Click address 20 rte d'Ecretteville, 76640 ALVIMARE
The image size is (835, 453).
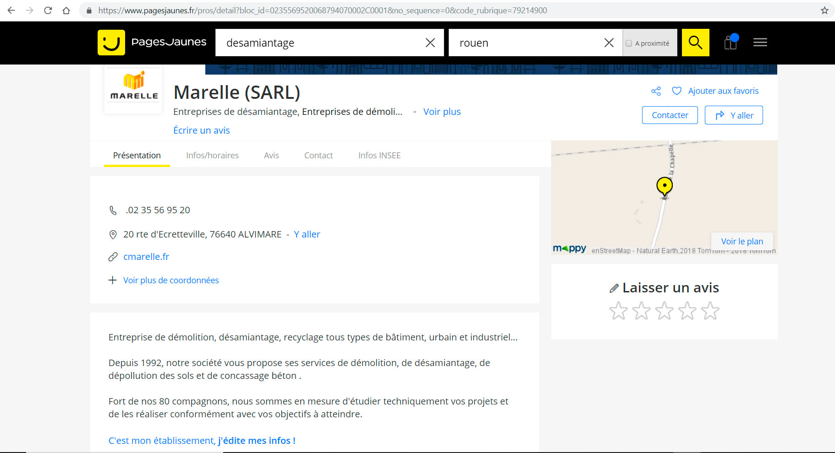[202, 234]
